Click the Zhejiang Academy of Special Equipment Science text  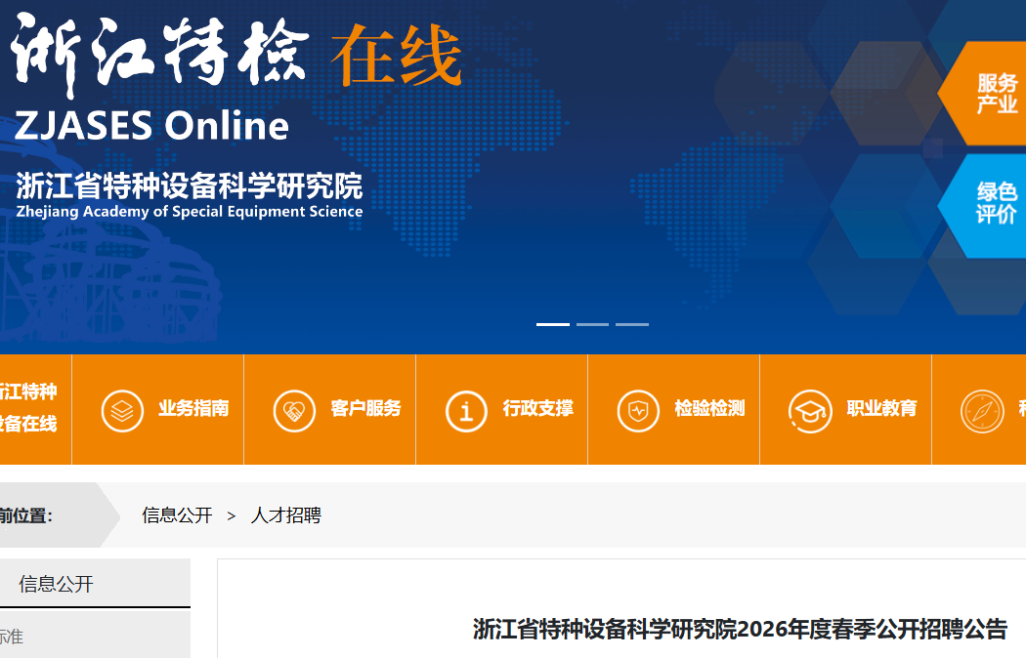click(190, 212)
